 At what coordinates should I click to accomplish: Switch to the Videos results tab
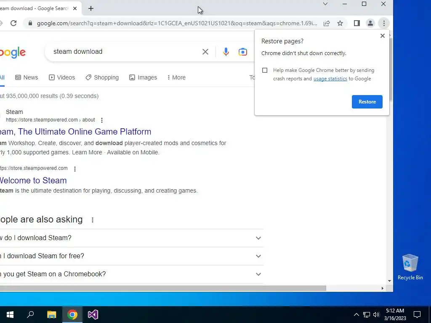coord(62,77)
